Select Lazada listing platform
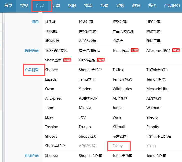Screen dimensions: 182x162 click(51, 79)
